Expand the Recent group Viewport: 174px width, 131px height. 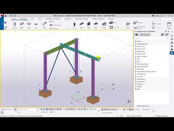(136, 41)
